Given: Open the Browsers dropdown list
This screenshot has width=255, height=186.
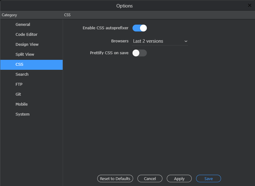Looking at the screenshot, I should point(160,41).
